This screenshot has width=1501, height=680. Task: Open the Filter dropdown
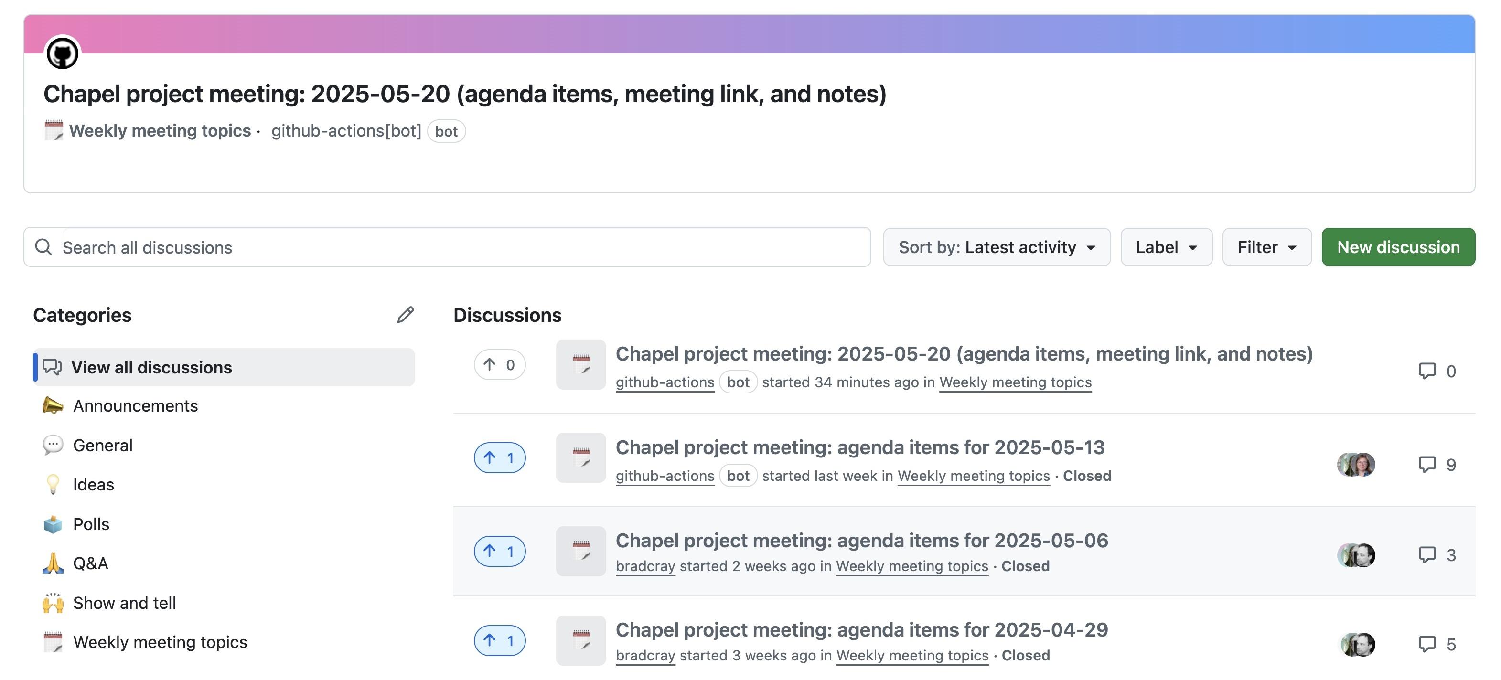click(1267, 247)
